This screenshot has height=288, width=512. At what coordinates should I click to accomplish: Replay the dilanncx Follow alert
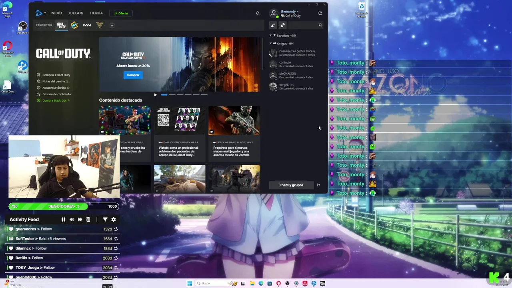tap(116, 248)
